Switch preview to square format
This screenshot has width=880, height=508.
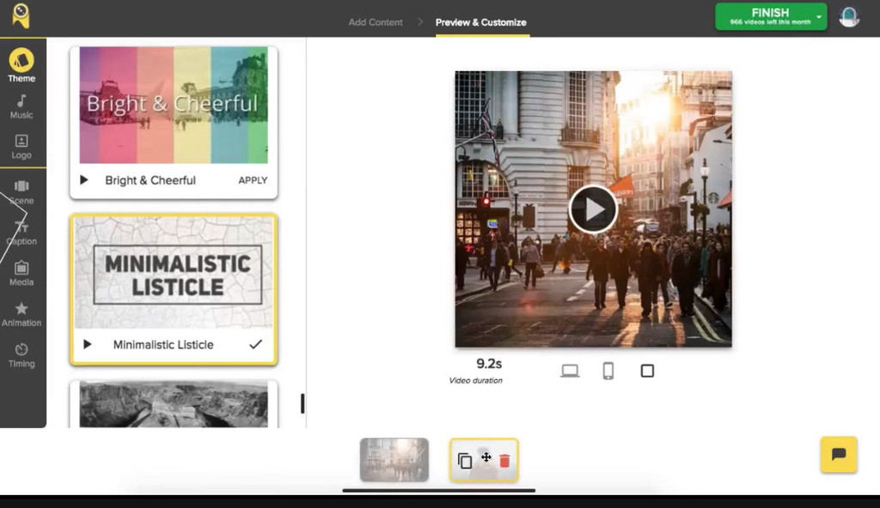pyautogui.click(x=645, y=370)
